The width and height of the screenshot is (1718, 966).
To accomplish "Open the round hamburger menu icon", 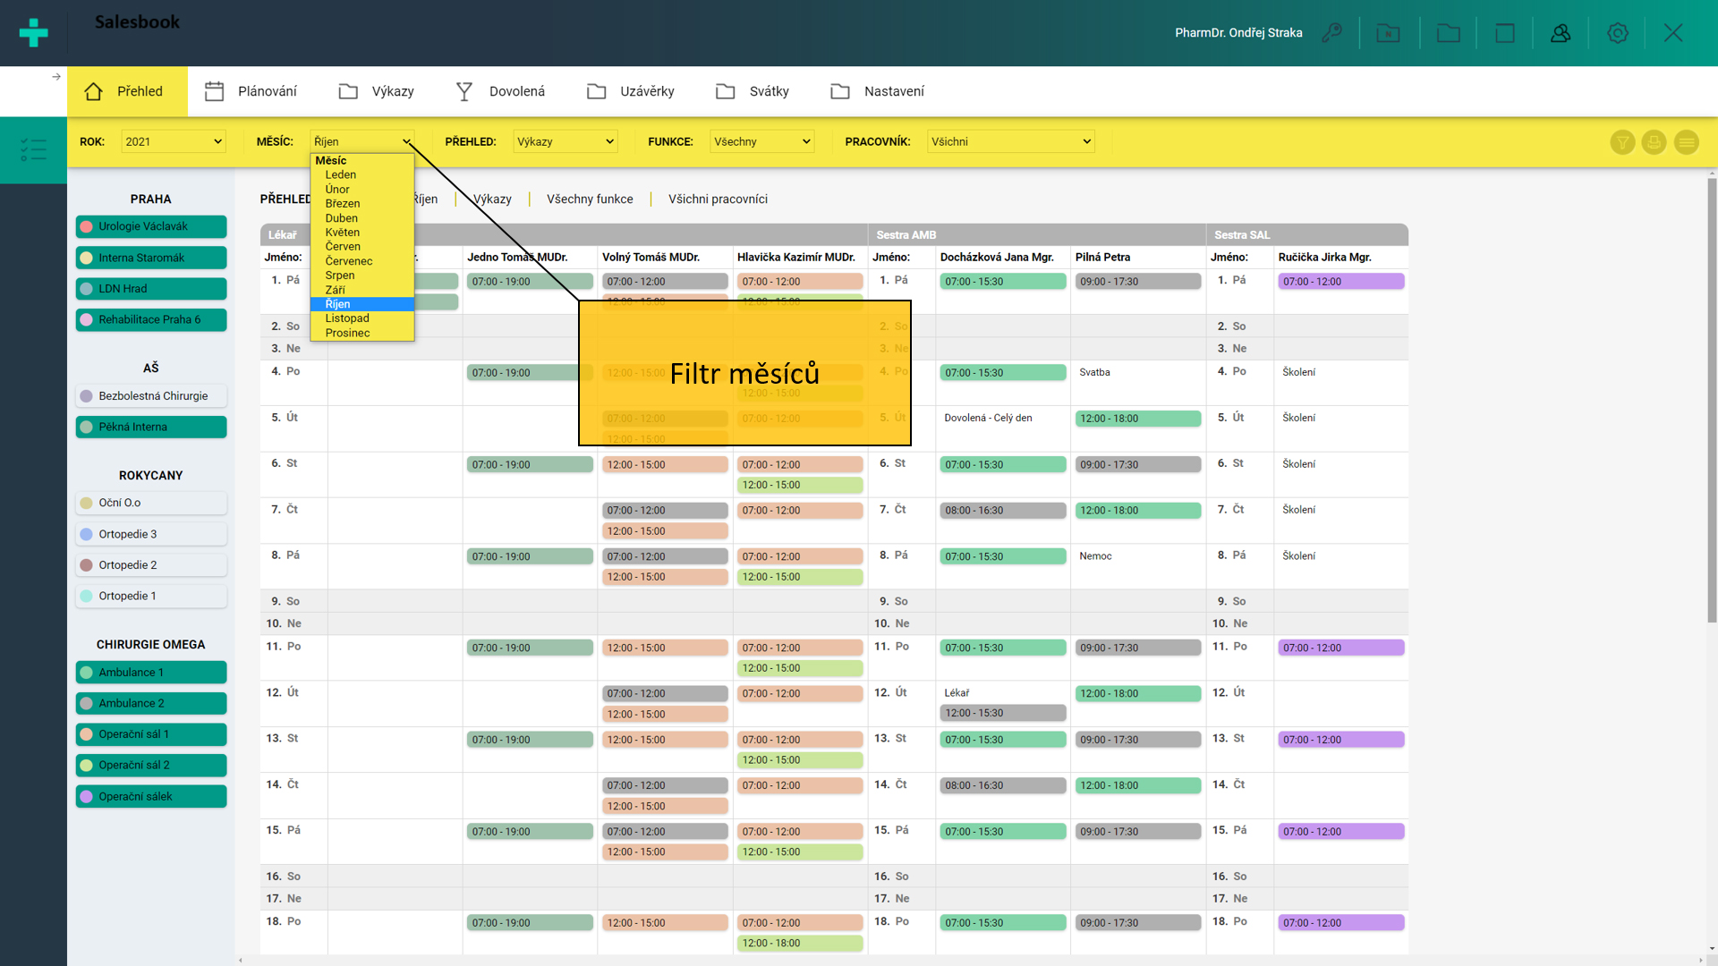I will [x=1686, y=142].
